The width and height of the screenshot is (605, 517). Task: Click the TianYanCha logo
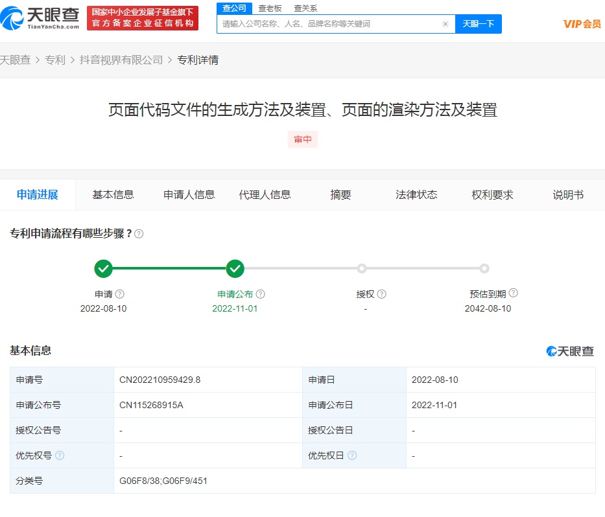pos(40,18)
